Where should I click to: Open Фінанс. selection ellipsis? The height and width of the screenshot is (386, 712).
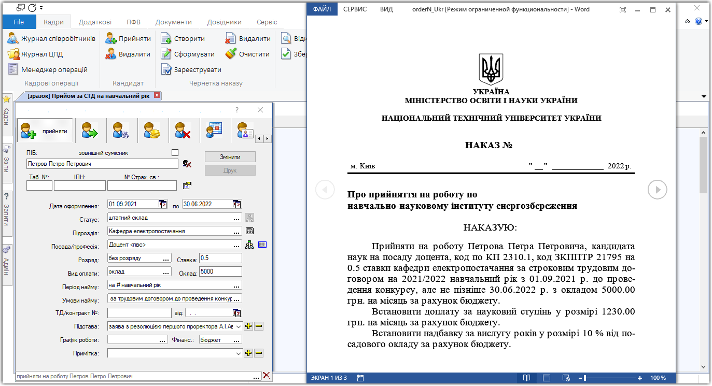237,340
